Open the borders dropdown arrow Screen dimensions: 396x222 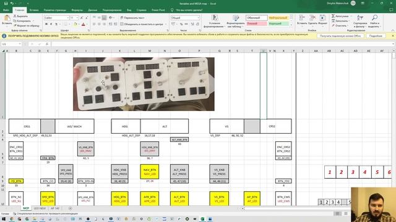coord(70,24)
